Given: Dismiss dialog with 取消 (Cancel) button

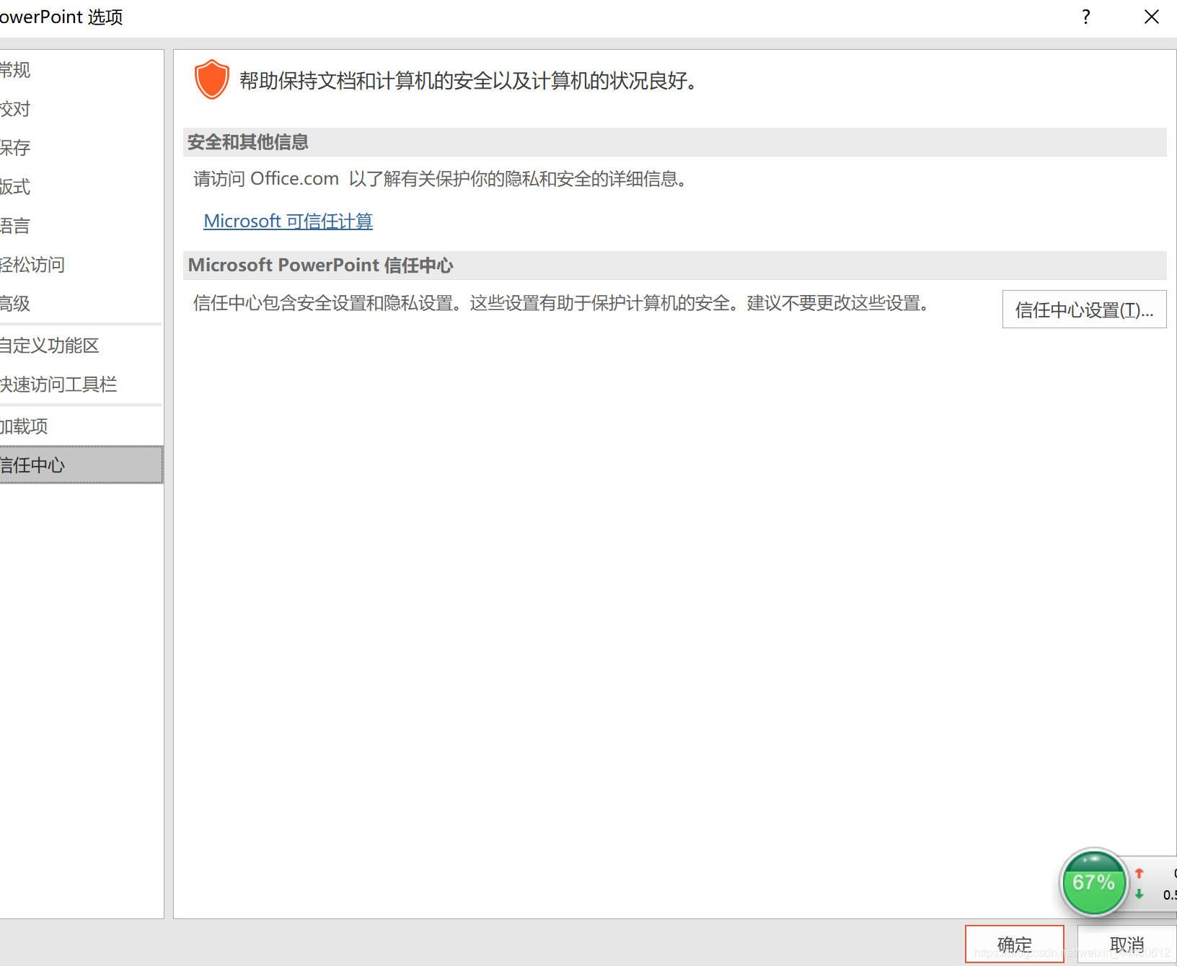Looking at the screenshot, I should click(1127, 944).
